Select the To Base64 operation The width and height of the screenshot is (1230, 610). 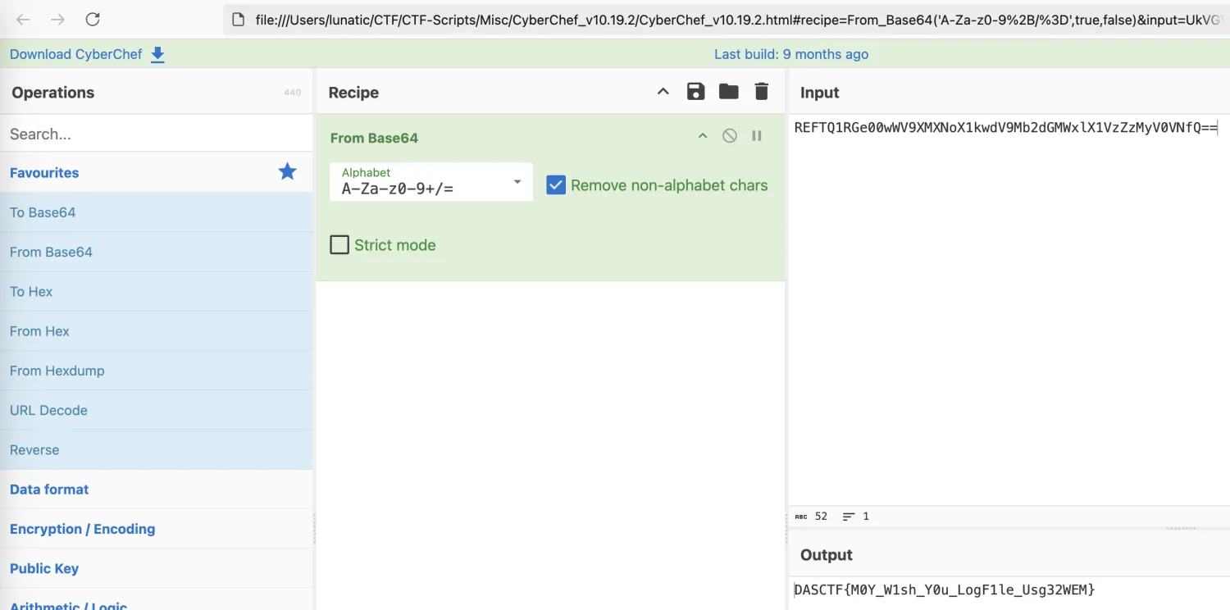[x=156, y=212]
